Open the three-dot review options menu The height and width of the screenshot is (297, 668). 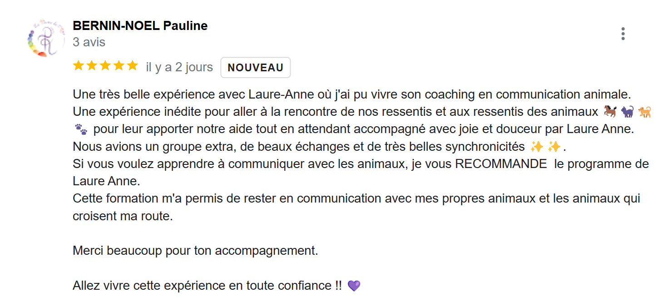pos(623,34)
